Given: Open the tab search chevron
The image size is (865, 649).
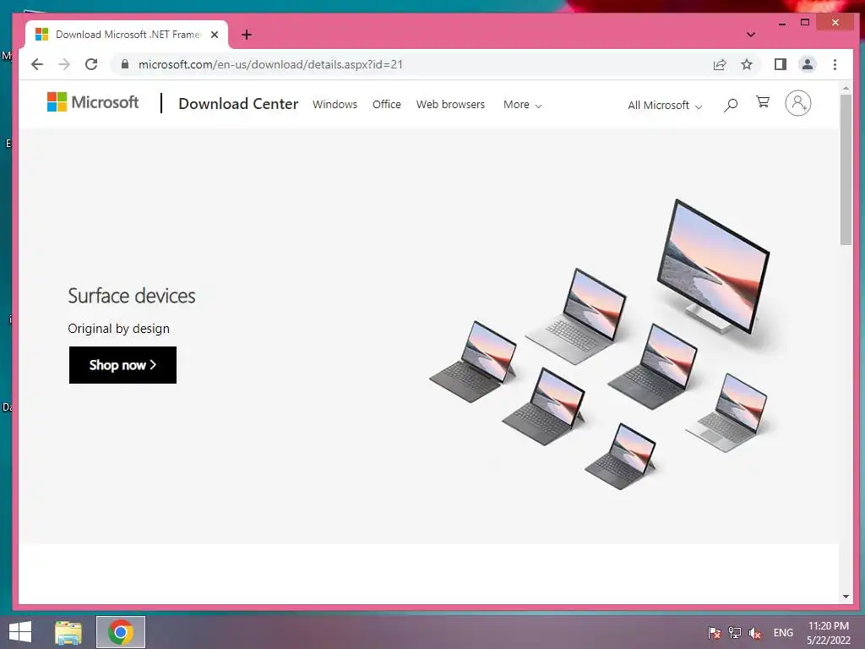Looking at the screenshot, I should tap(751, 34).
